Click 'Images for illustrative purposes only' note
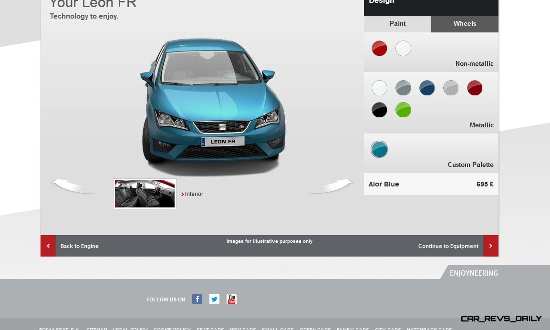This screenshot has height=330, width=550. pyautogui.click(x=270, y=241)
